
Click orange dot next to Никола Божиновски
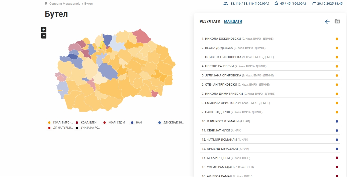(337, 39)
